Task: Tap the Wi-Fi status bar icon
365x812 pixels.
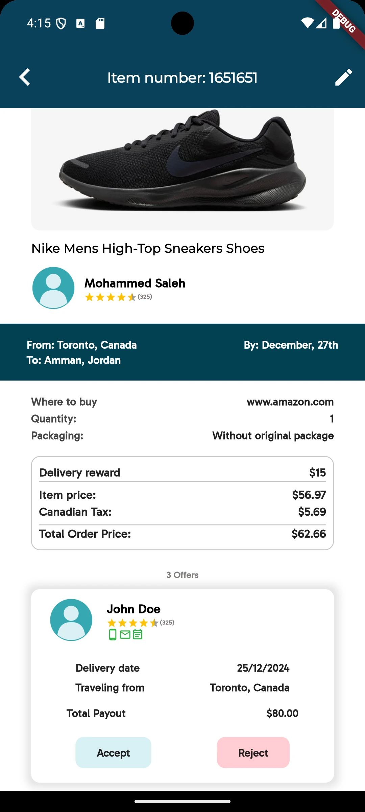Action: coord(307,23)
